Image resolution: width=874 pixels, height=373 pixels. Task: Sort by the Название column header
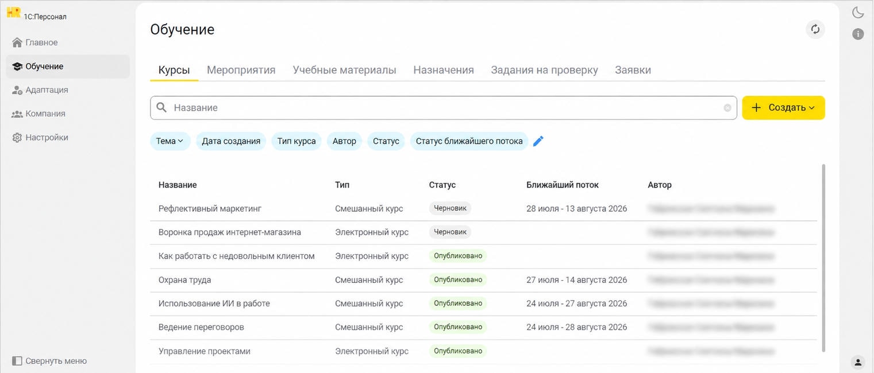(x=178, y=185)
